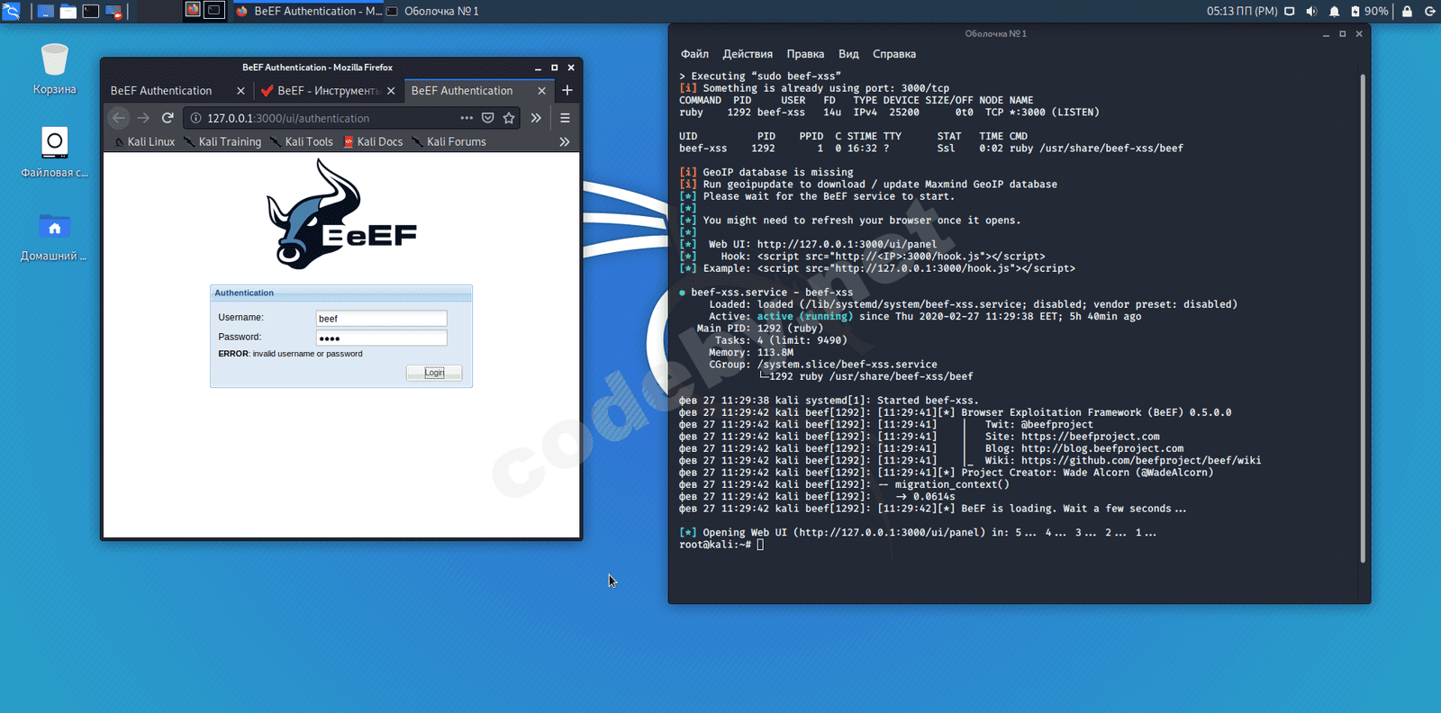Focus the Username field containing beef
Viewport: 1441px width, 713px height.
[382, 318]
